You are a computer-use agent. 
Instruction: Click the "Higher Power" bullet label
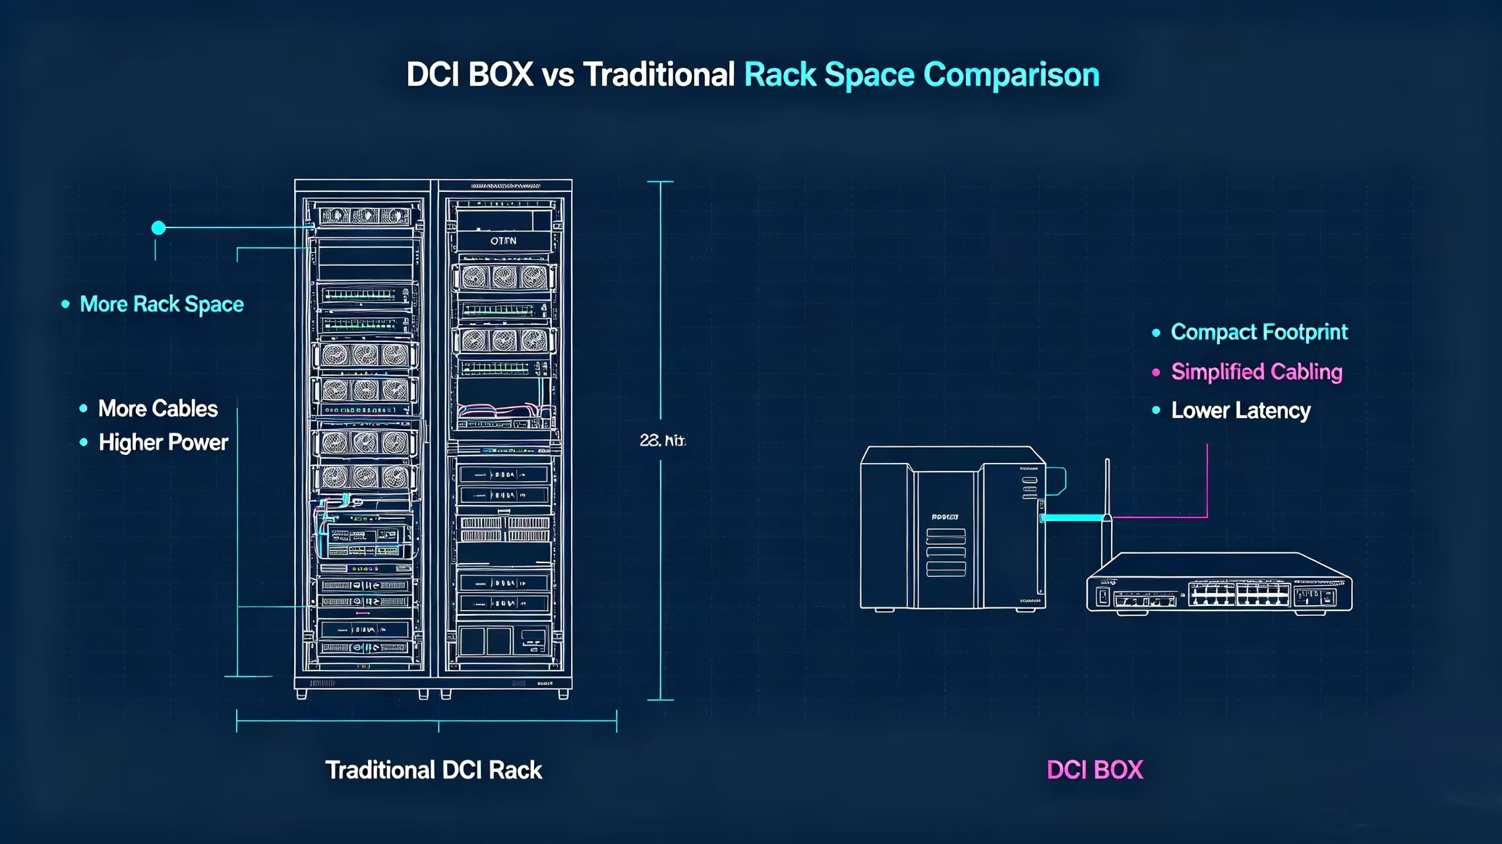point(163,442)
